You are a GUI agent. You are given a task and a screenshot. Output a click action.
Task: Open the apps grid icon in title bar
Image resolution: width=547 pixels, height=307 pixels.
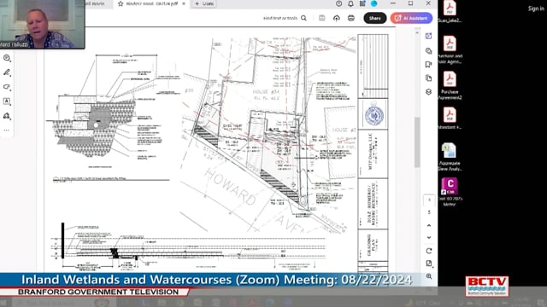[x=362, y=3]
